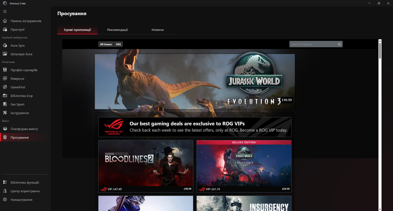393x211 pixels.
Task: Click the page vertical scrollbar thumb
Action: pos(380,51)
